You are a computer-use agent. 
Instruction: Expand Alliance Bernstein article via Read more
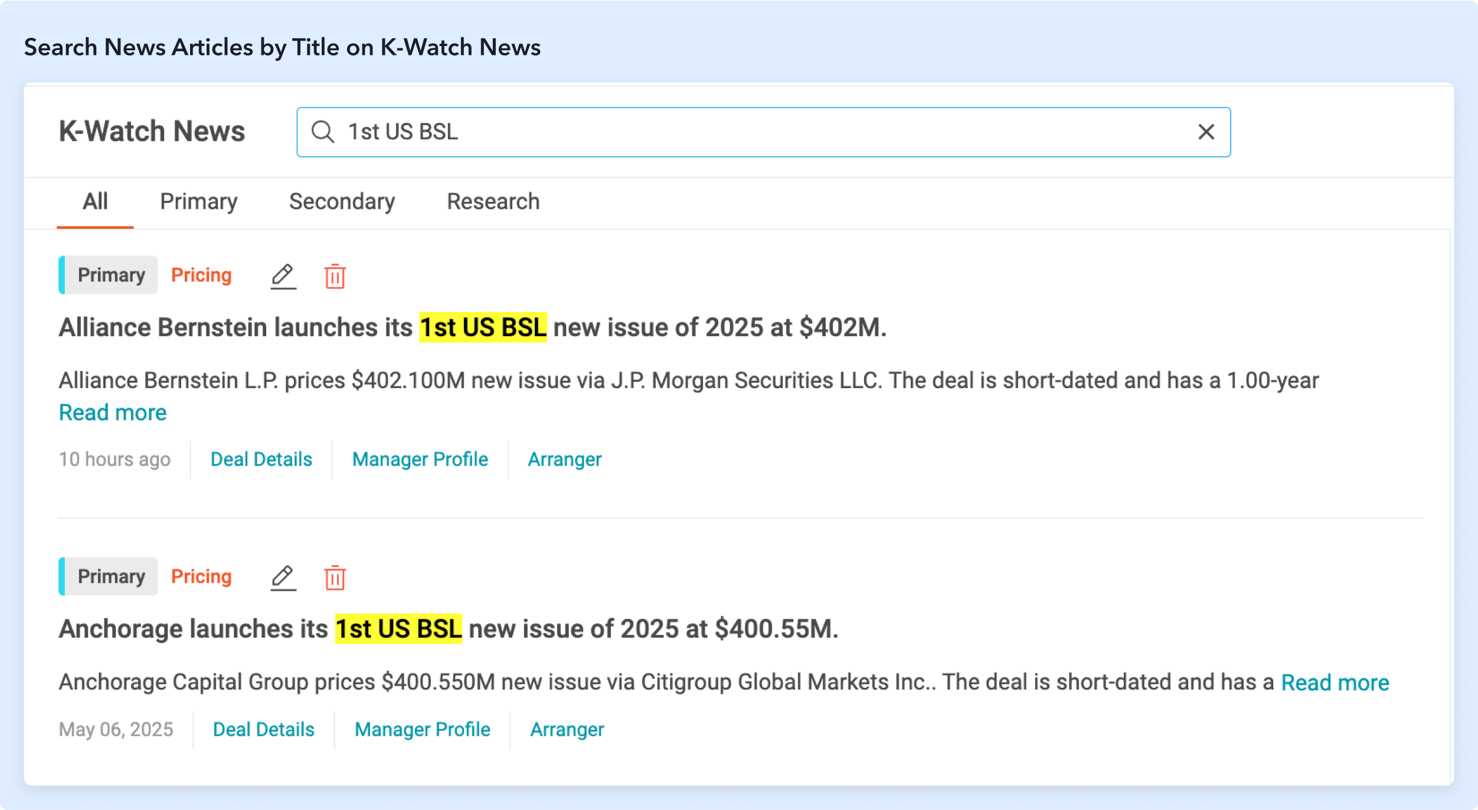(x=113, y=412)
